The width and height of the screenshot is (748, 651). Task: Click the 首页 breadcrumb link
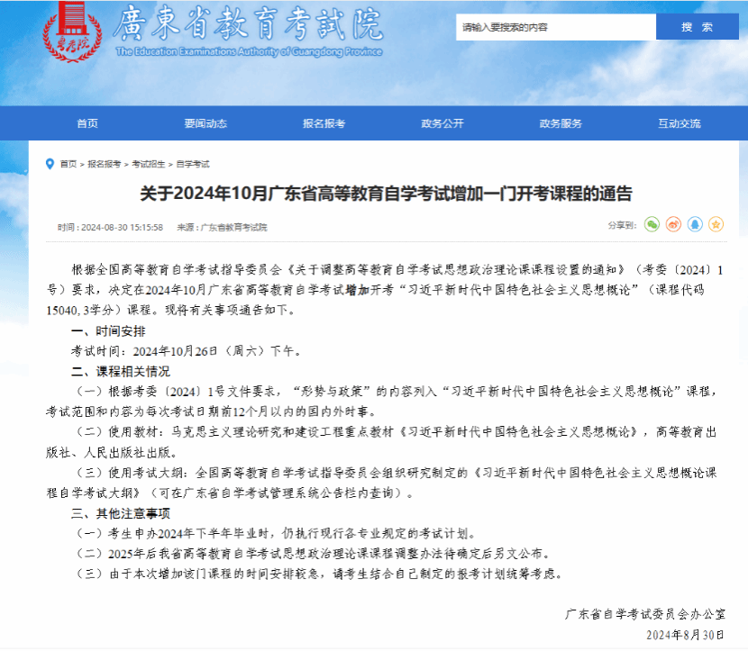(x=68, y=165)
